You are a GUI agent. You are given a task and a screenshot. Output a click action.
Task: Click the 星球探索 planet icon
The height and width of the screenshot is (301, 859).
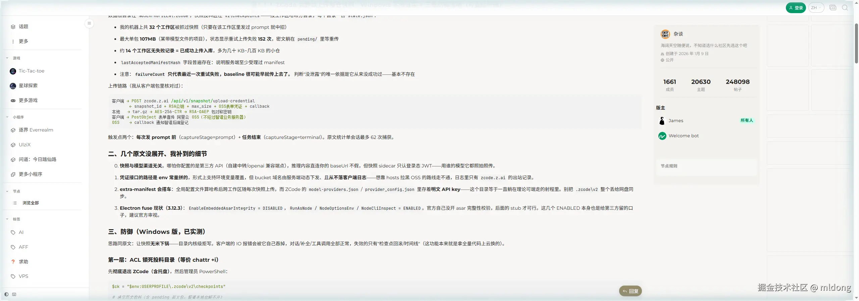[13, 86]
